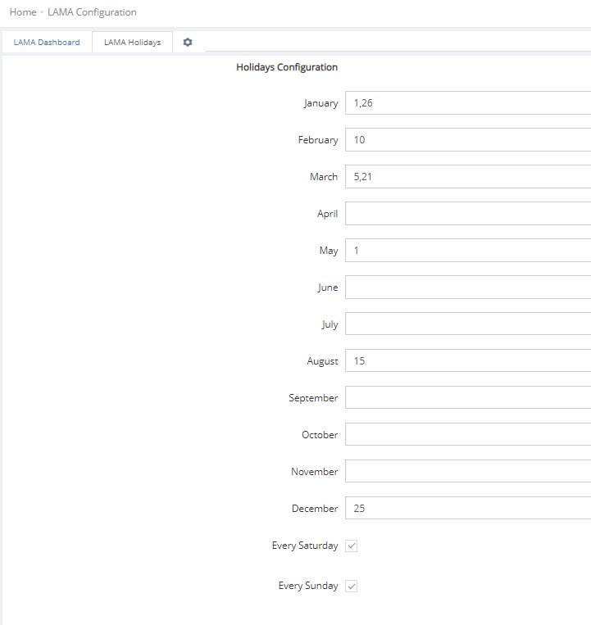Click the January holidays input field
Screen dimensions: 591x625
[467, 103]
